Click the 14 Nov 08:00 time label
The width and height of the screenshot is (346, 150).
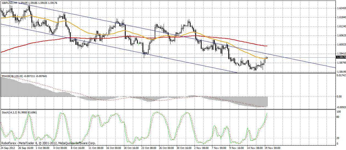pos(255,148)
